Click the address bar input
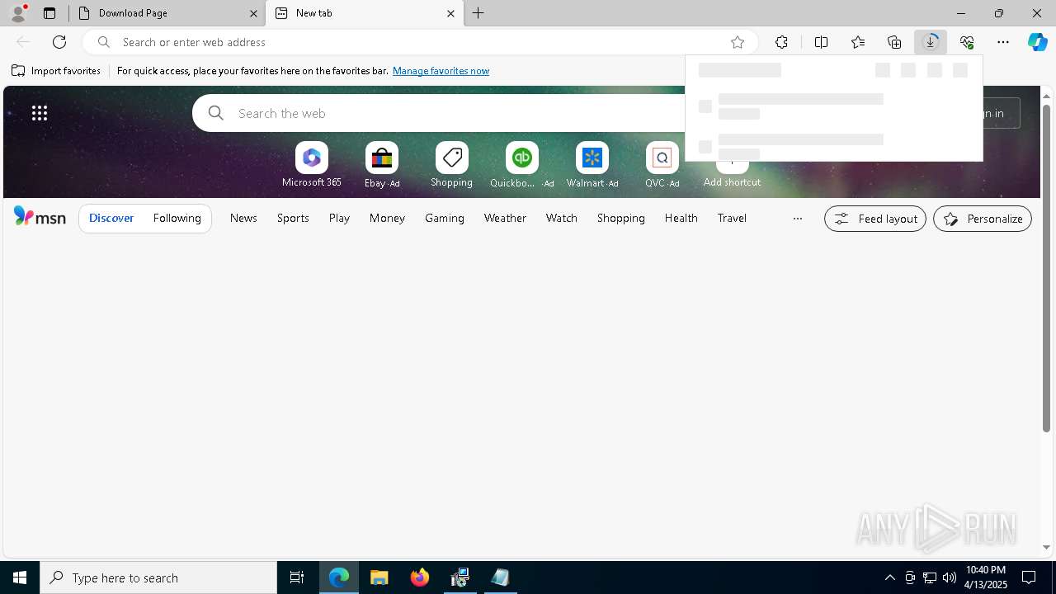 (x=421, y=42)
